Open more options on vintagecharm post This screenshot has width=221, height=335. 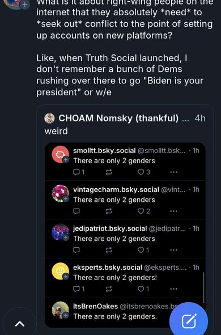pyautogui.click(x=173, y=211)
